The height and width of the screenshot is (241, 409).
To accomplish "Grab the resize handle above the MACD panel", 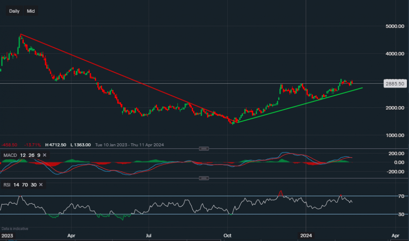I will click(x=204, y=148).
